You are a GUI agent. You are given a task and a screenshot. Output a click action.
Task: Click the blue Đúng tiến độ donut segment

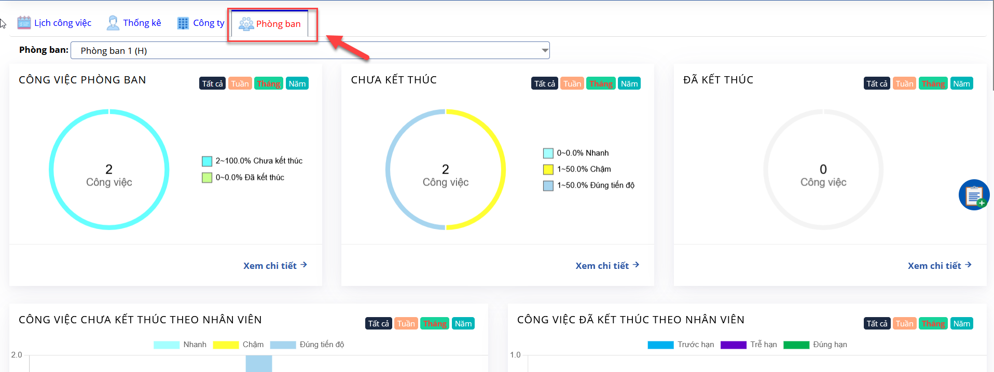(388, 169)
